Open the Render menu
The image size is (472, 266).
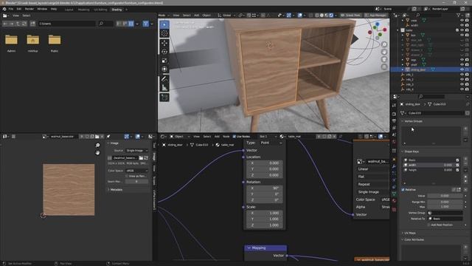pos(29,9)
